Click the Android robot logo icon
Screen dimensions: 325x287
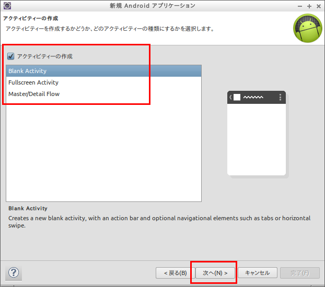point(308,28)
